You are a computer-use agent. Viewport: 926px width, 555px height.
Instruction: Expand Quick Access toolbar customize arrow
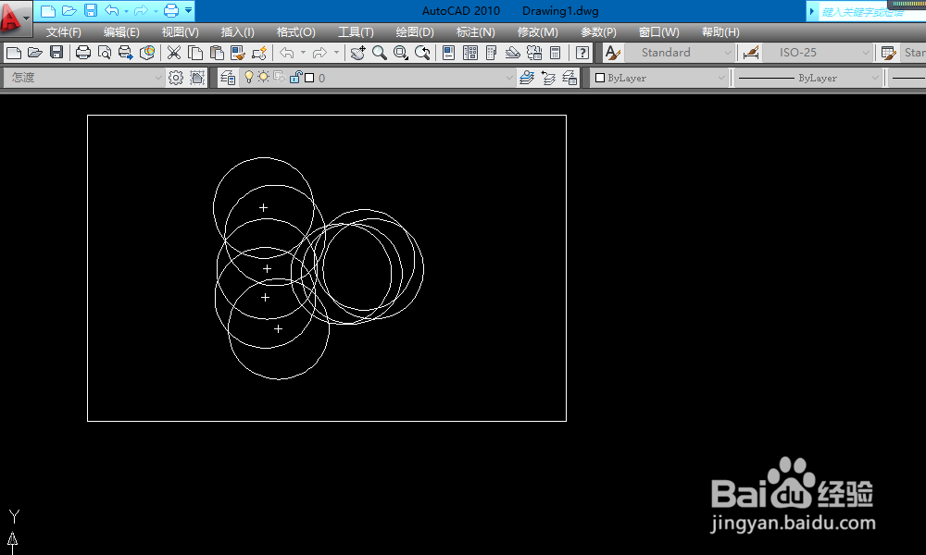tap(188, 10)
